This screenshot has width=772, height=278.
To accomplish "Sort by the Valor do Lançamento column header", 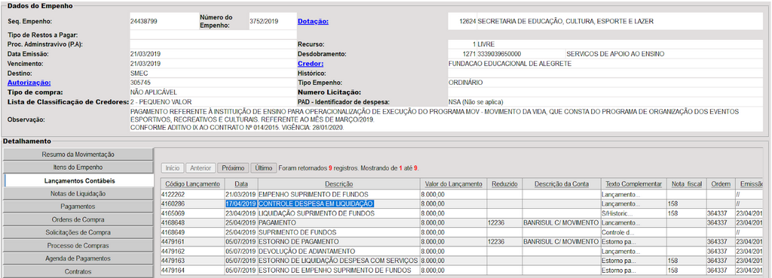I will (x=453, y=184).
